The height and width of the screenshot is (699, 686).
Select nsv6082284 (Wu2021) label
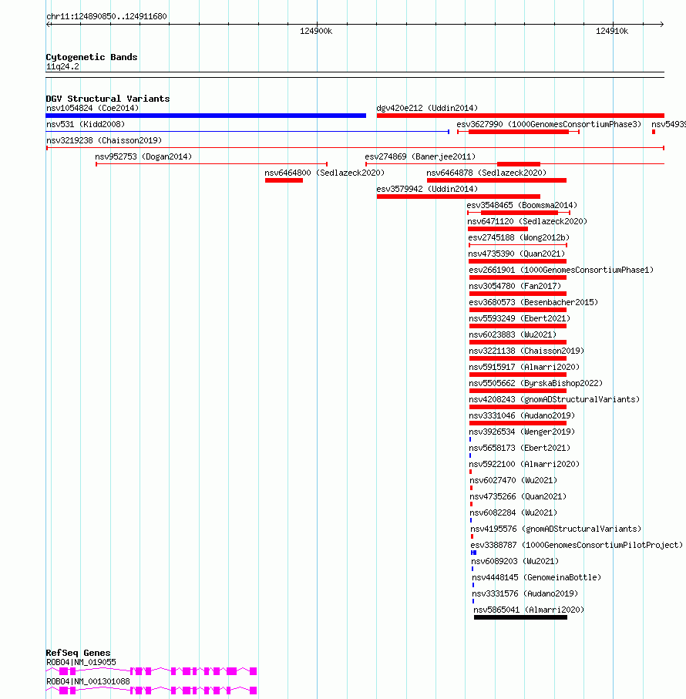pos(513,512)
